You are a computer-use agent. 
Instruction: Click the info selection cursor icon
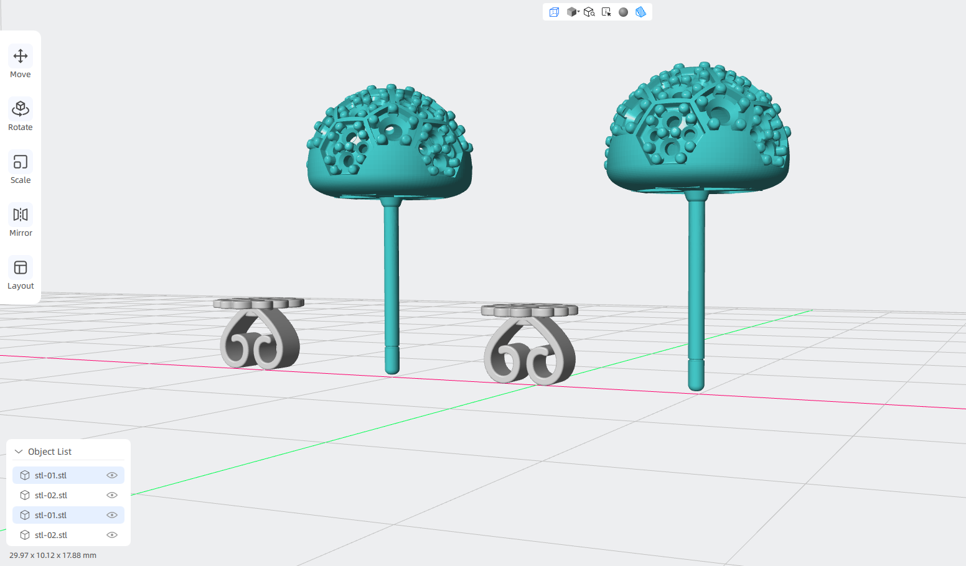click(606, 12)
